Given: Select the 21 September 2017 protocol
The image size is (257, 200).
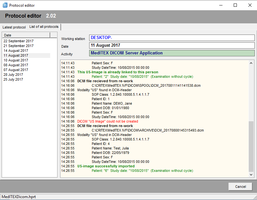Looking at the screenshot, I should click(x=19, y=46).
